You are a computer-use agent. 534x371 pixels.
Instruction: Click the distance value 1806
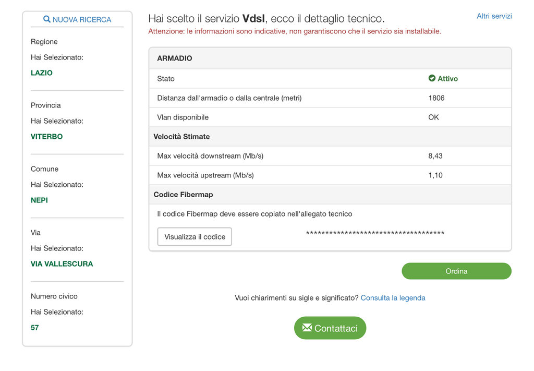coord(436,98)
